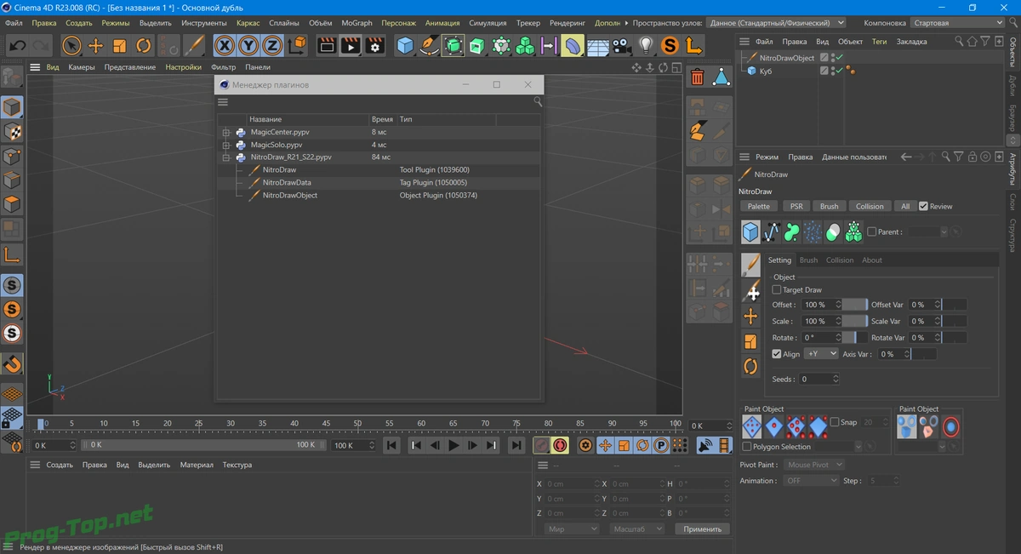1021x554 pixels.
Task: Expand the MagicSolo.pypv plugin row
Action: (226, 146)
